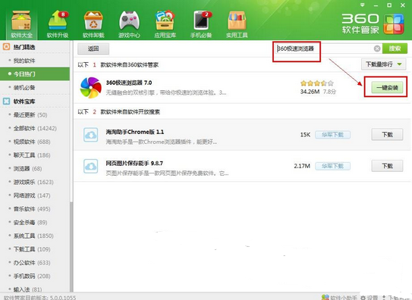Click 一键安装 for 360极速浏览器
The width and height of the screenshot is (412, 300).
point(387,88)
